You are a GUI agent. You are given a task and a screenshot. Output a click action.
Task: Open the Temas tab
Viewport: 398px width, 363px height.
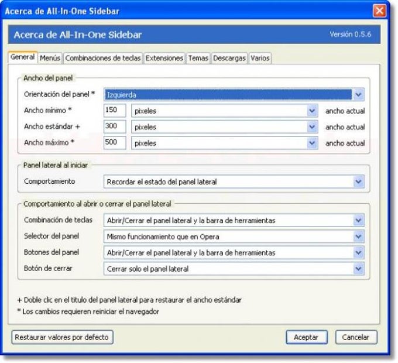point(198,58)
